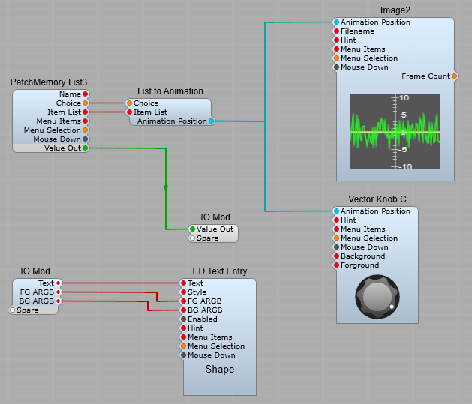The image size is (472, 404).
Task: Select the Mouse Down pin on Image2
Action: click(336, 67)
